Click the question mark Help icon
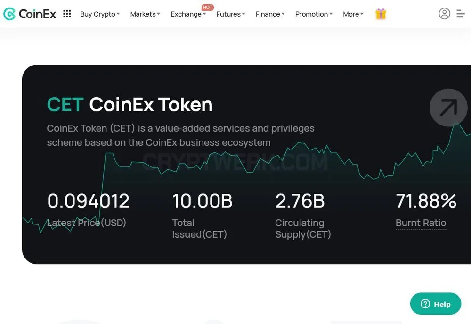471x324 pixels. tap(425, 304)
